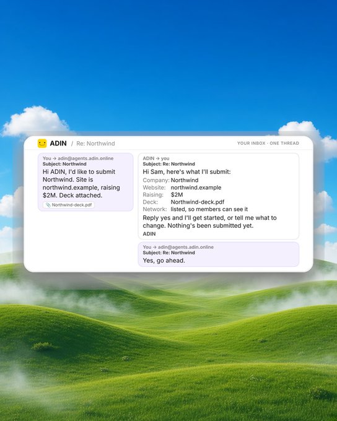The height and width of the screenshot is (421, 337).
Task: Click the paperclip icon on the attachment
Action: pyautogui.click(x=48, y=205)
